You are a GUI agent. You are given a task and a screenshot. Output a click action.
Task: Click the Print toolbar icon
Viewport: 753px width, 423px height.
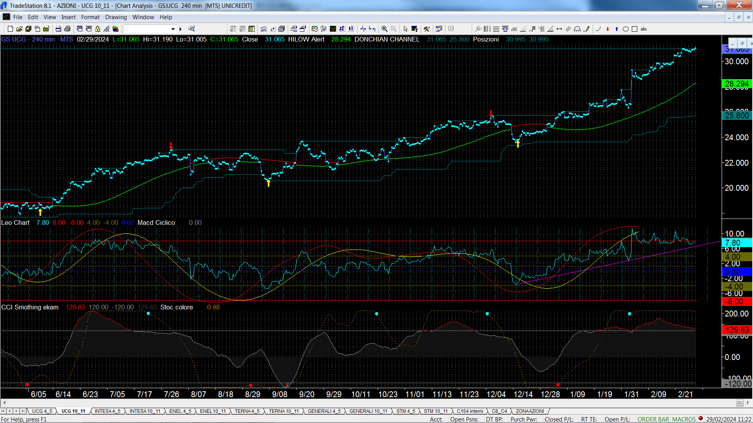point(67,29)
